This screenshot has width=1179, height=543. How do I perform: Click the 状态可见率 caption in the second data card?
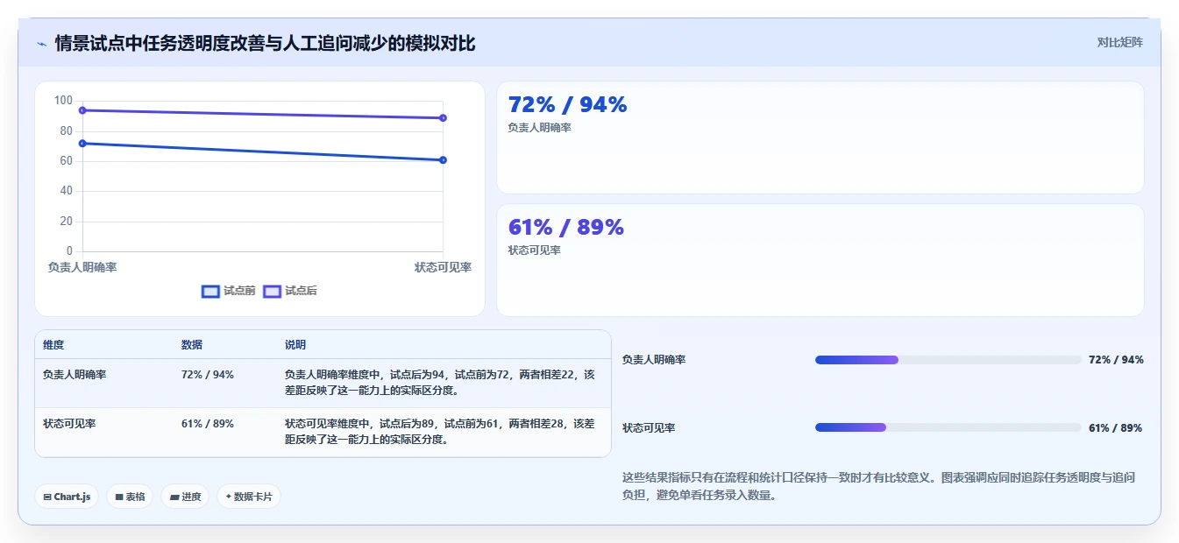tap(534, 250)
